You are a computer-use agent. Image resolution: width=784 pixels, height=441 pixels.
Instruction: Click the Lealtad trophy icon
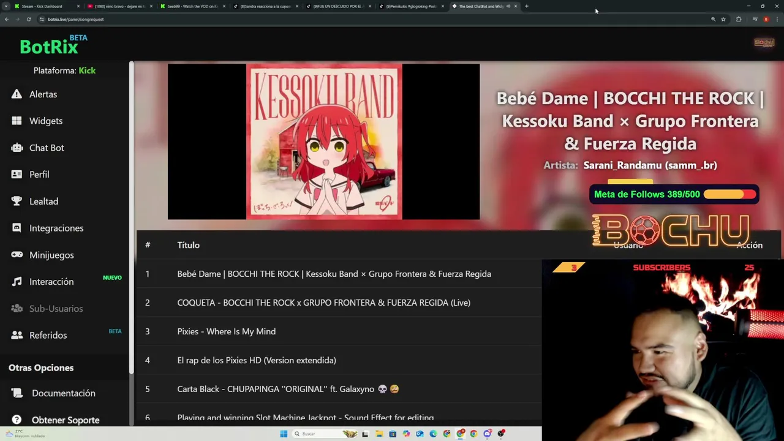click(x=17, y=201)
